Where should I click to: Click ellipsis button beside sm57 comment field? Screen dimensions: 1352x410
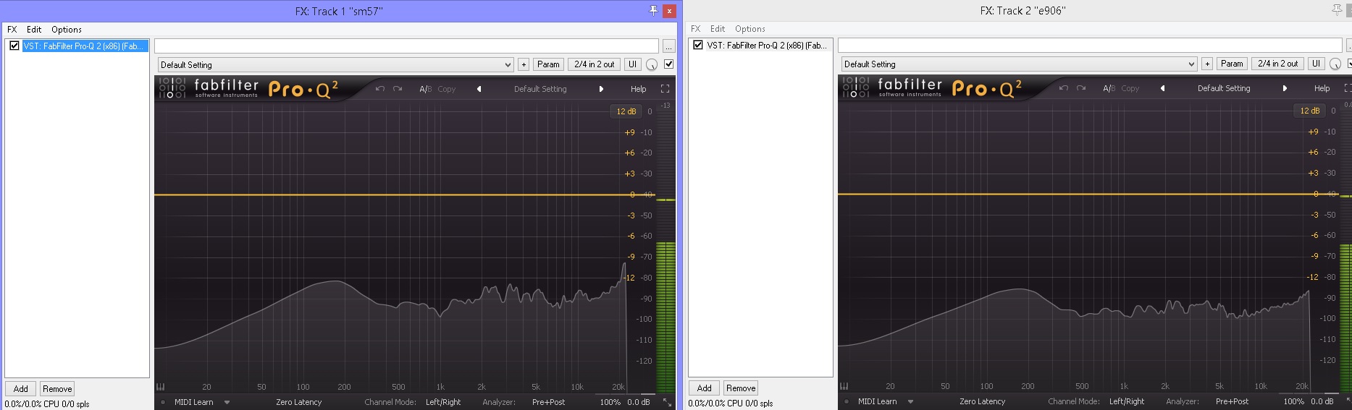pyautogui.click(x=668, y=46)
